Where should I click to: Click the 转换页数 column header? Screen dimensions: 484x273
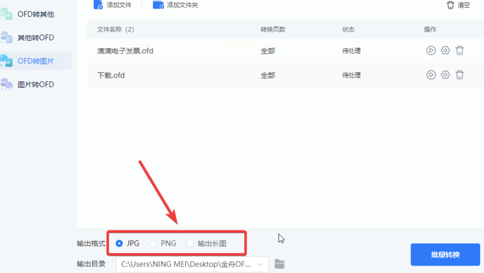273,29
